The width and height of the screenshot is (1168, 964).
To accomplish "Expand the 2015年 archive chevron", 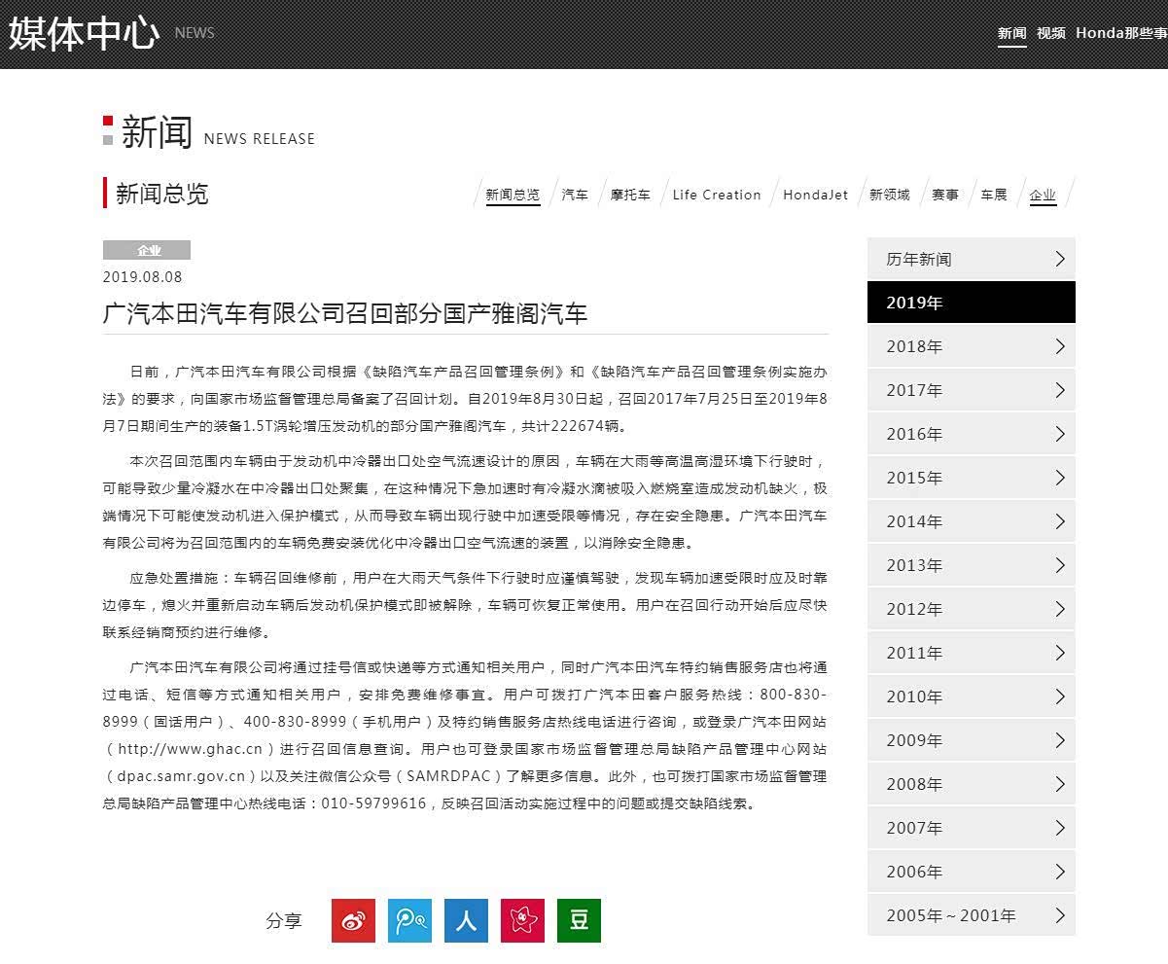I will pyautogui.click(x=1059, y=478).
